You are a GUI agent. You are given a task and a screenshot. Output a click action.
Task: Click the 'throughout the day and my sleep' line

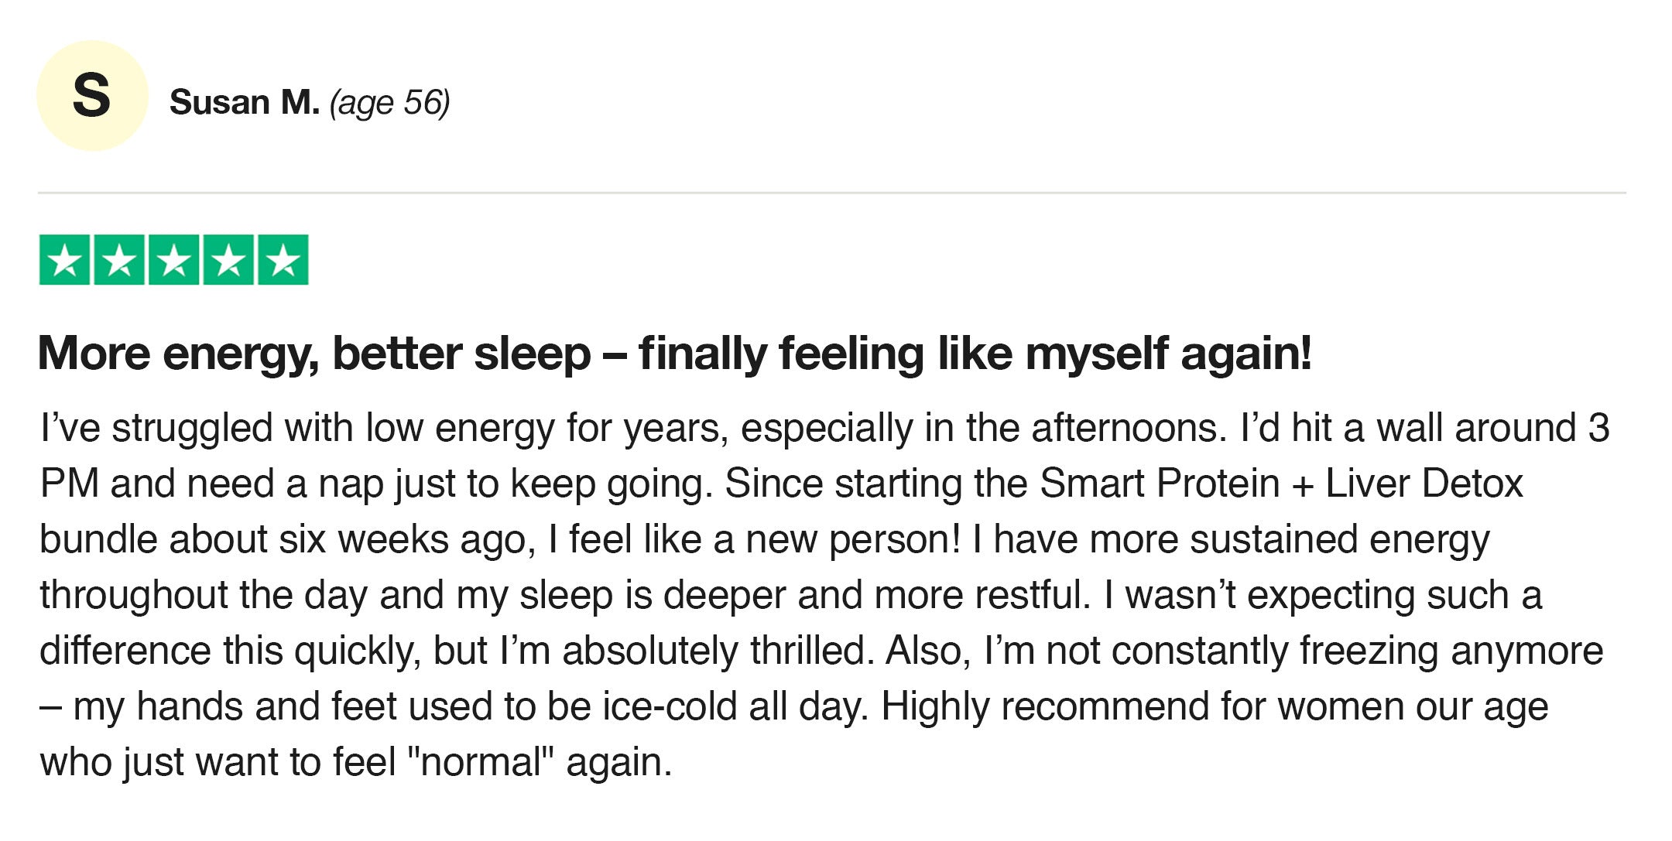click(791, 596)
